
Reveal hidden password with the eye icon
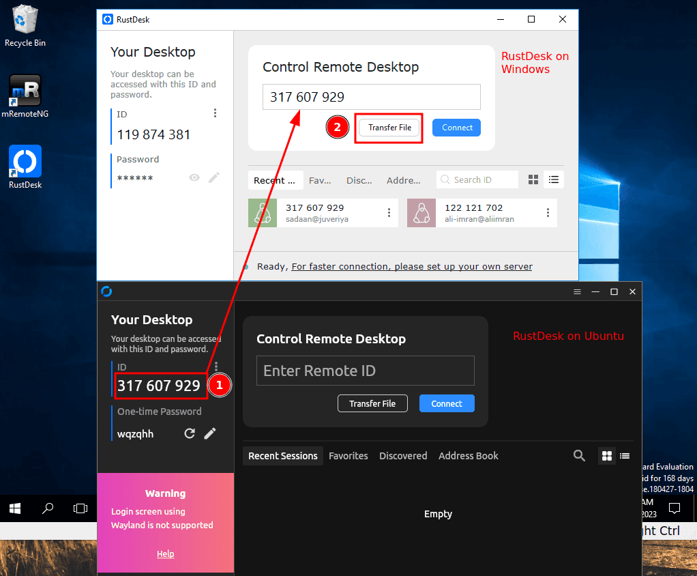[194, 177]
